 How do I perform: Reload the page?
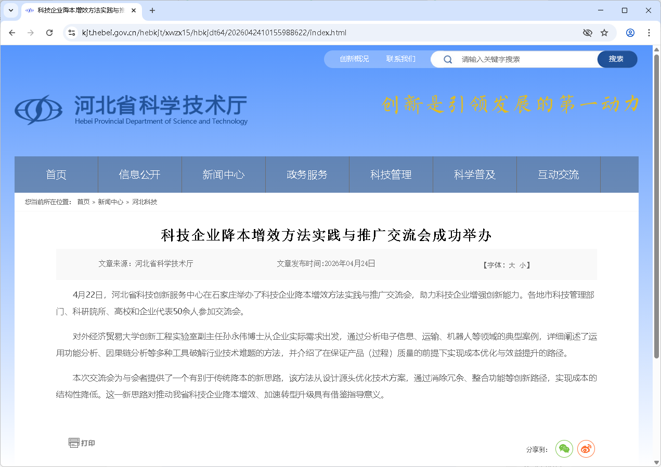pyautogui.click(x=49, y=33)
